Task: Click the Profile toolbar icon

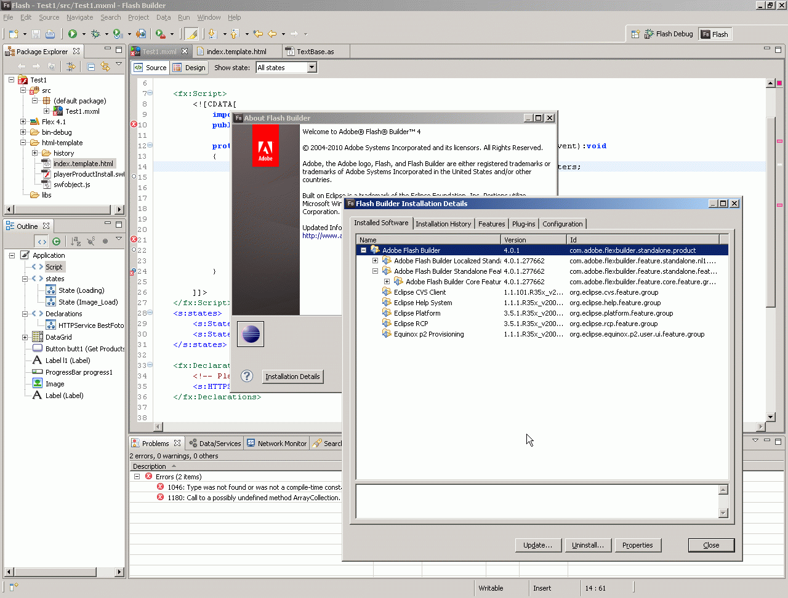Action: tap(118, 34)
